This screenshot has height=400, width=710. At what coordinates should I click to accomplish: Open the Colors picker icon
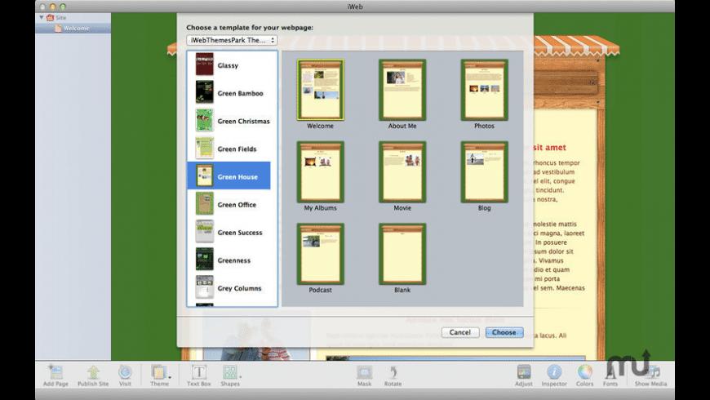point(585,372)
